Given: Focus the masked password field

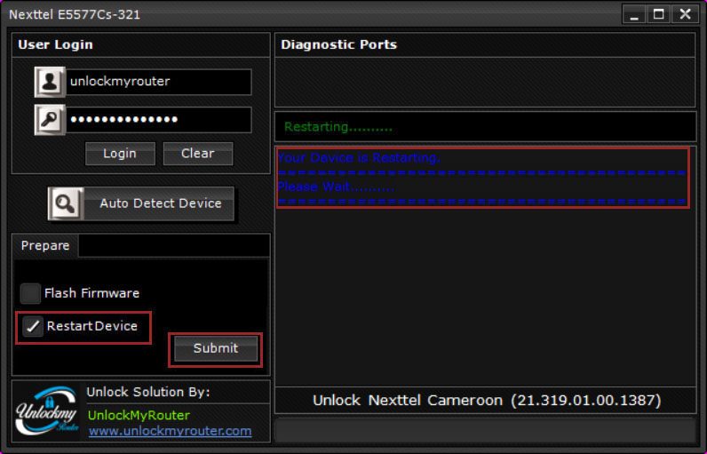Looking at the screenshot, I should (159, 120).
